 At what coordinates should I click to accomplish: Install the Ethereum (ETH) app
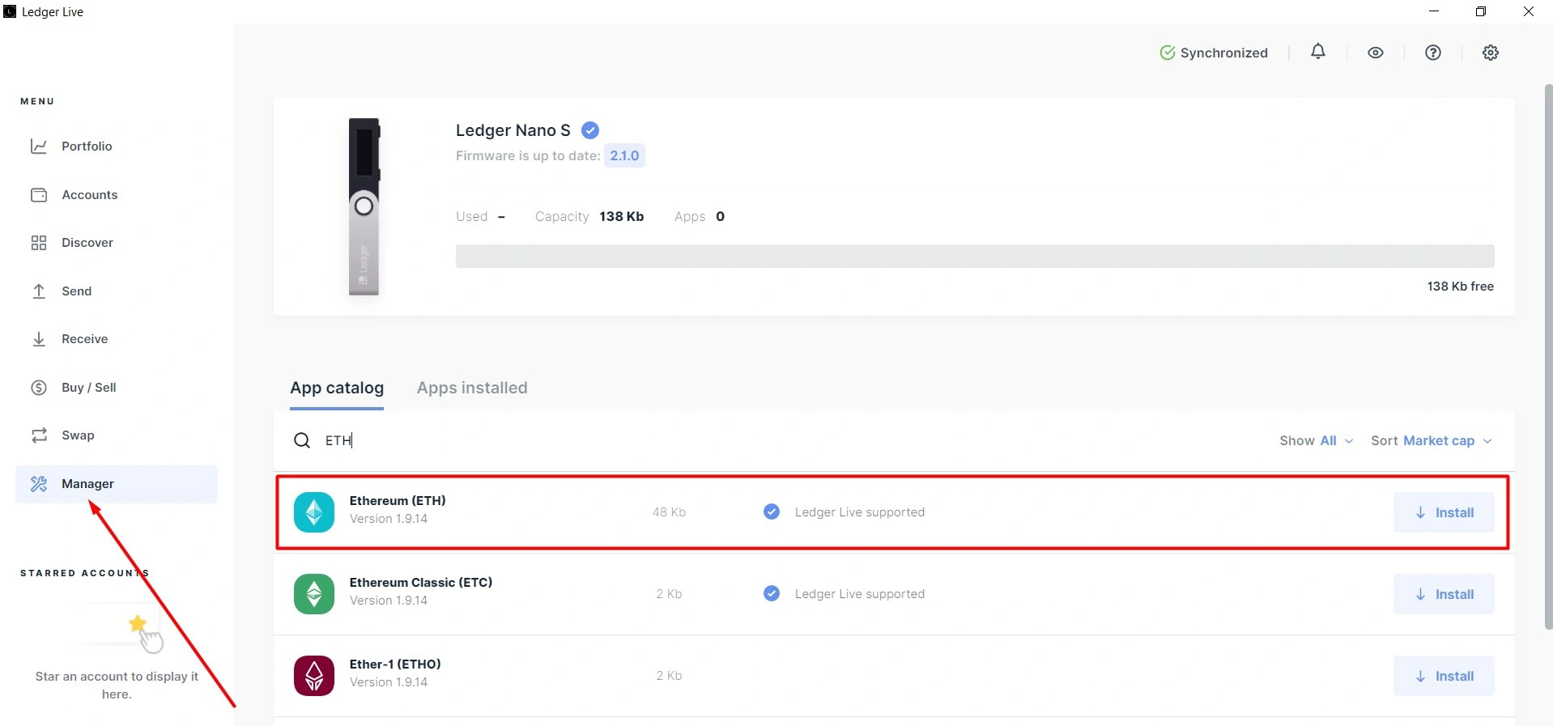pos(1444,512)
